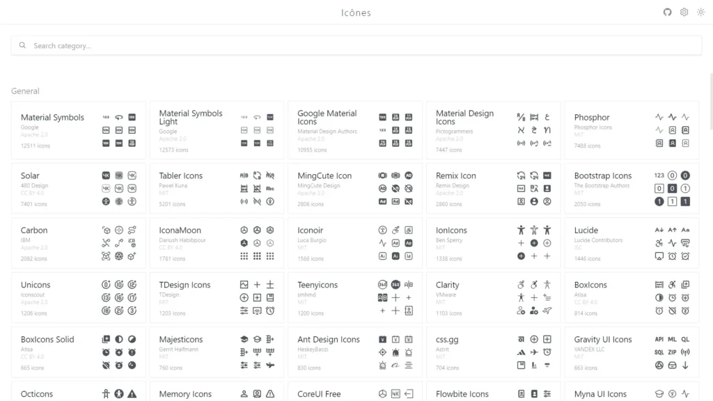Select the BoxIcons Solid card title
The width and height of the screenshot is (713, 401).
(47, 339)
